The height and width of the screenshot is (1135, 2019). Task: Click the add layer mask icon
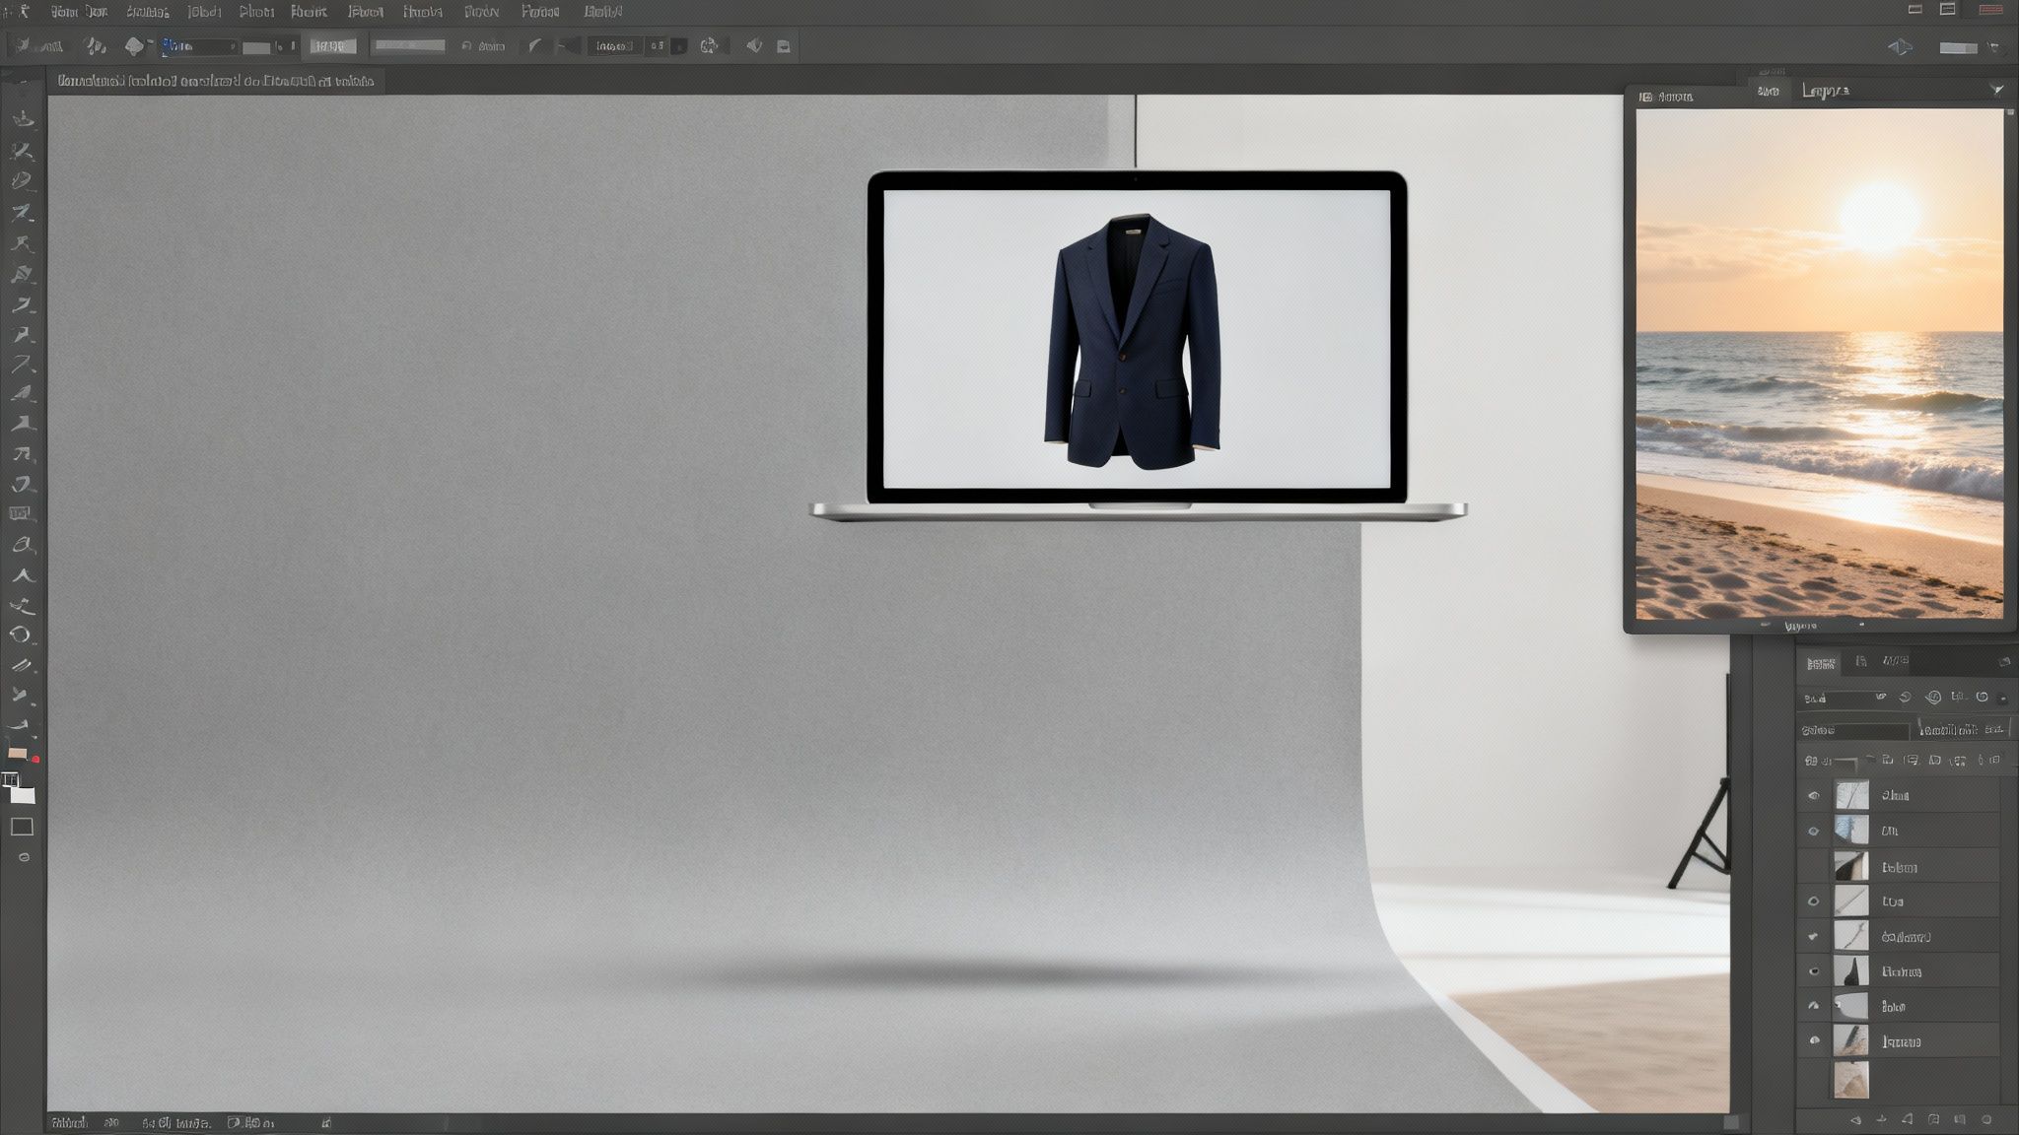click(1908, 1117)
